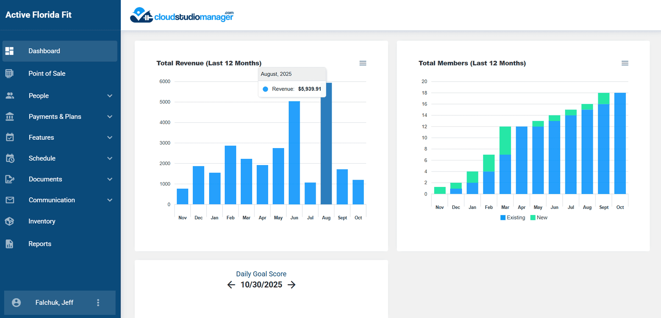
Task: Open the Total Members chart hamburger menu
Action: pos(625,63)
